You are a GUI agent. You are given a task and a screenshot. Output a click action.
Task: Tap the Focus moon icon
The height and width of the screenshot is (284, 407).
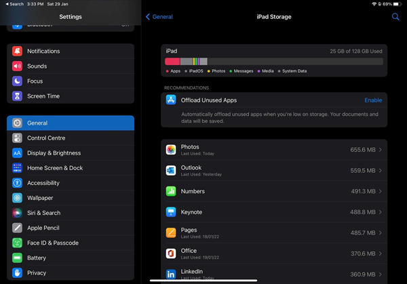17,81
